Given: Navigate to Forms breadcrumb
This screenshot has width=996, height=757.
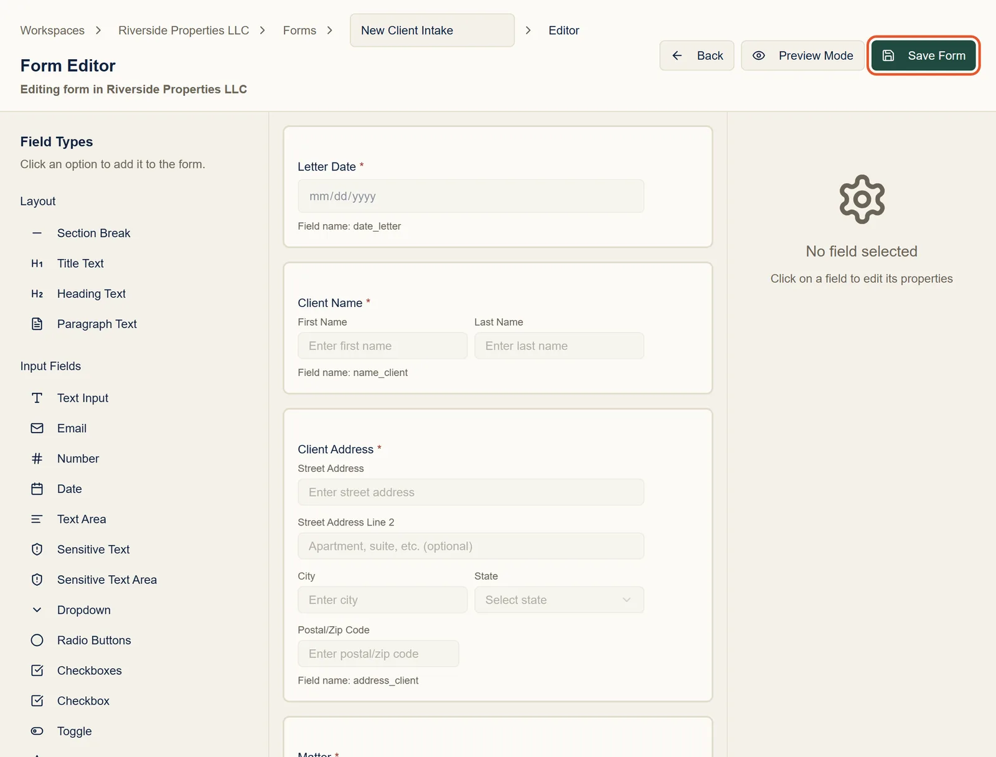Looking at the screenshot, I should (299, 31).
